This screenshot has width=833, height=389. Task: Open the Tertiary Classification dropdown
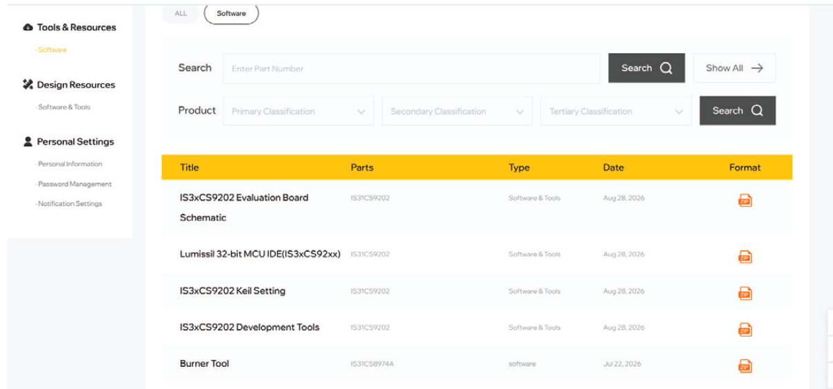click(x=616, y=111)
